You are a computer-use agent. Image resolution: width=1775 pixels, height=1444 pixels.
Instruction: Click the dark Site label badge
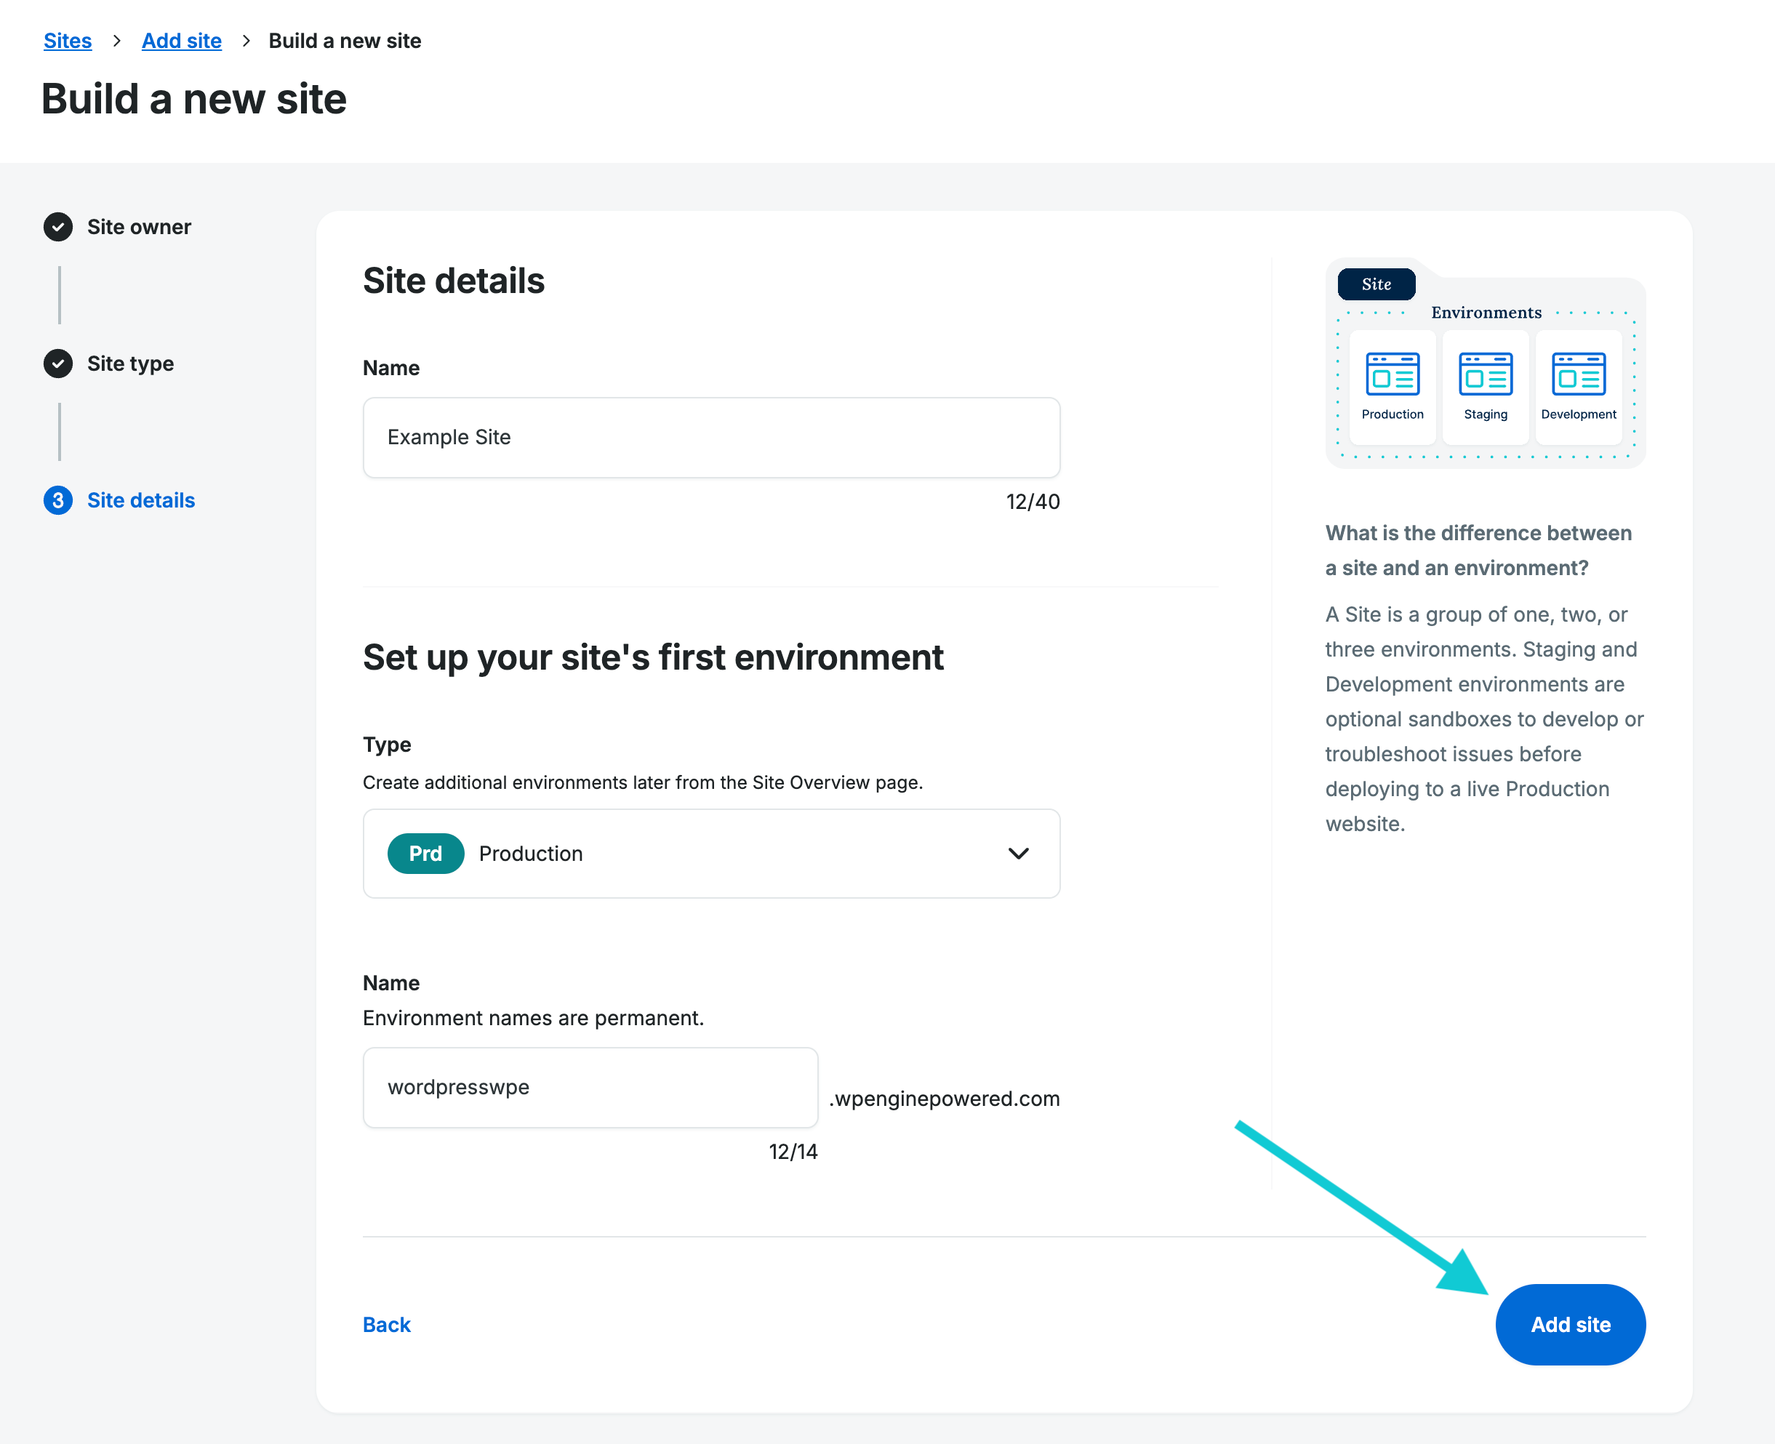tap(1376, 284)
